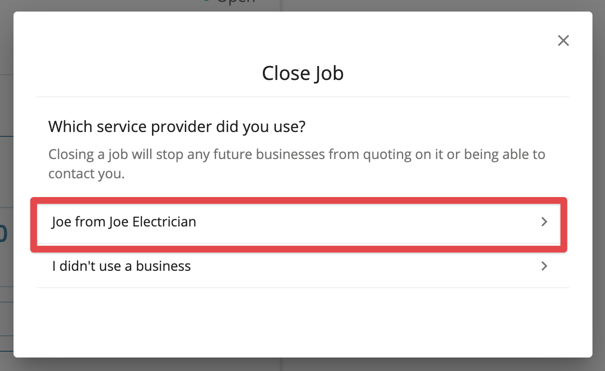Click the word Electrician in first option
The height and width of the screenshot is (371, 605).
[x=164, y=222]
